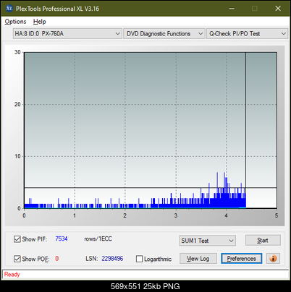Minimize the PlexTools window
Viewport: 291px width, 292px height.
click(x=232, y=9)
